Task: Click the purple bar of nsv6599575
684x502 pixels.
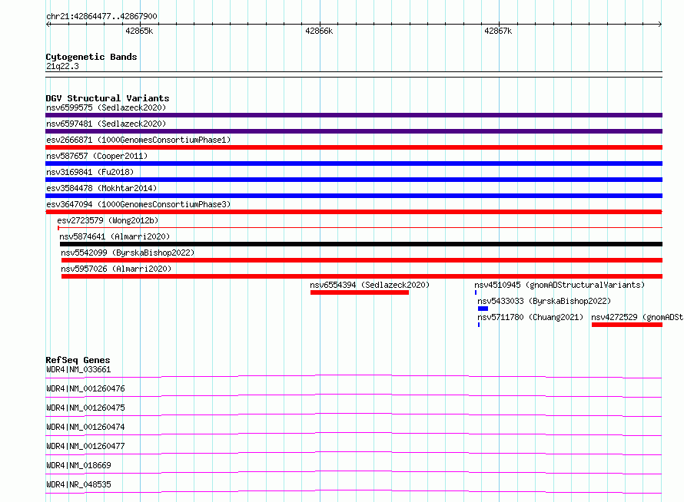Action: pyautogui.click(x=354, y=115)
